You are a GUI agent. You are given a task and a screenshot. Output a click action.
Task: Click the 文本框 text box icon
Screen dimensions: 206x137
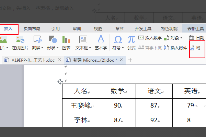point(83,39)
